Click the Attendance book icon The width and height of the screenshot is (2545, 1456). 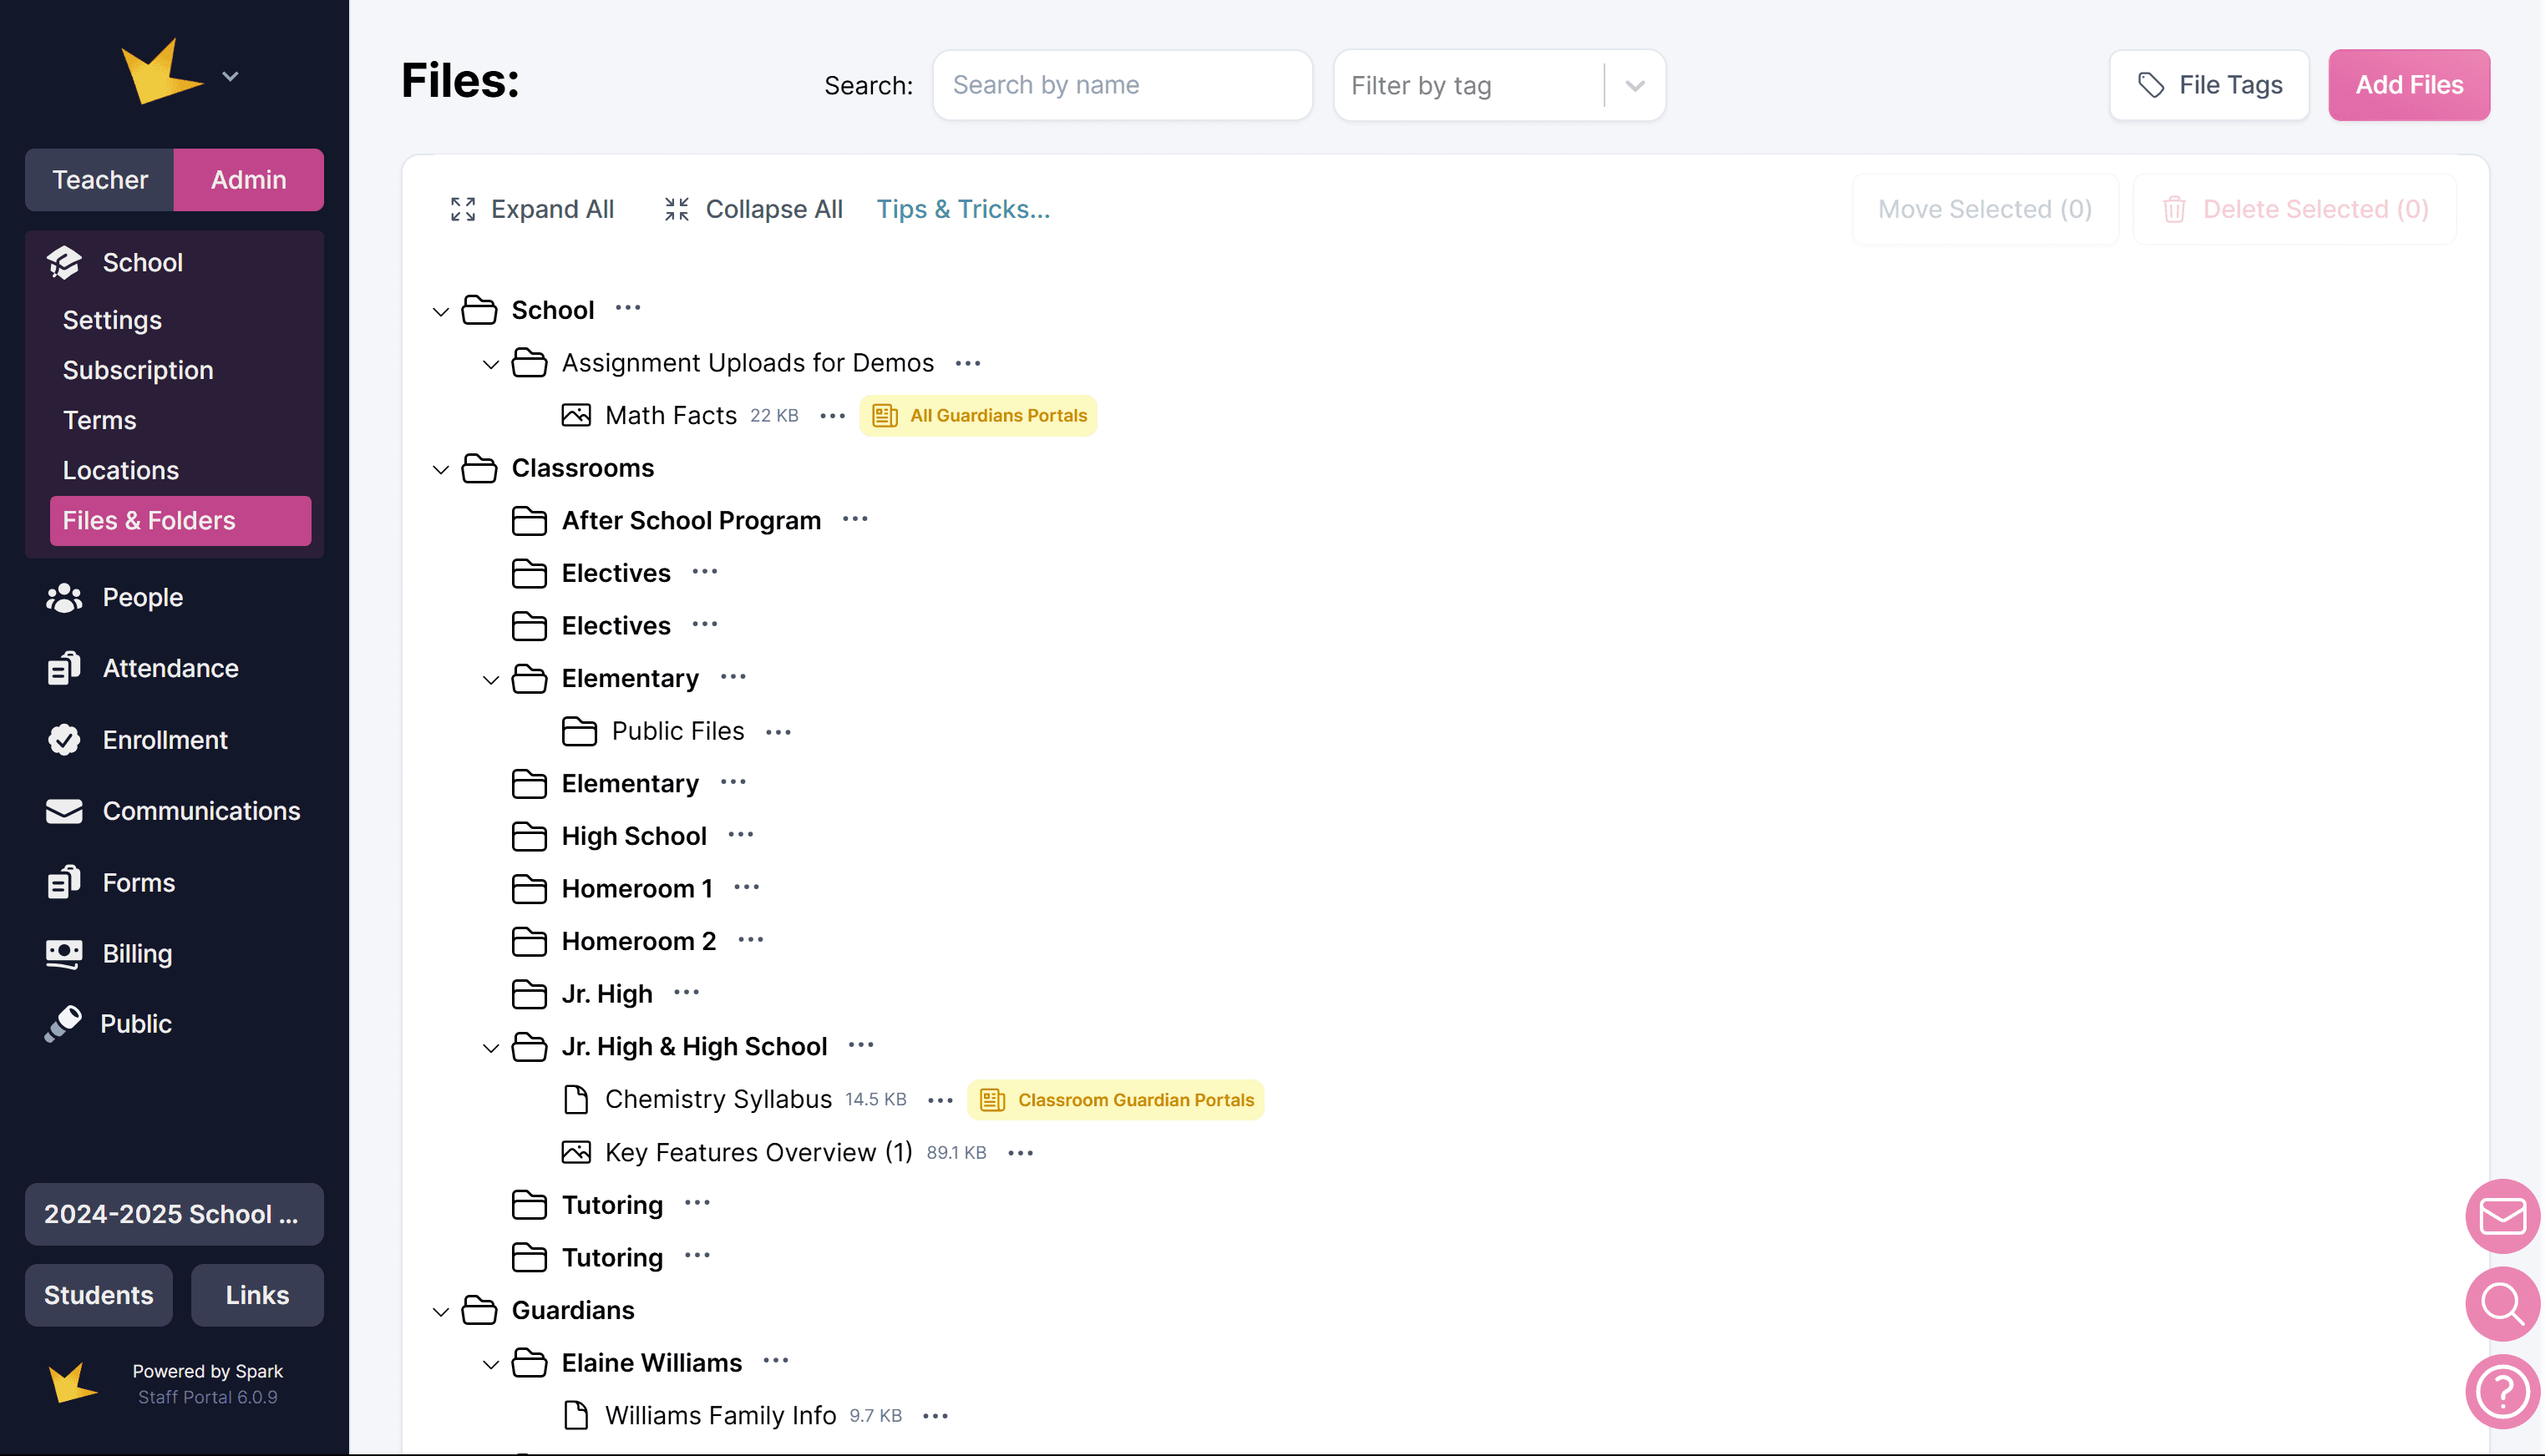coord(64,668)
